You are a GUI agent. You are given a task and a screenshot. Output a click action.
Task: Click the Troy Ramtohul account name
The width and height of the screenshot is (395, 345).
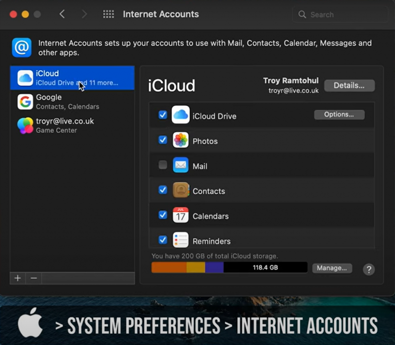[291, 80]
